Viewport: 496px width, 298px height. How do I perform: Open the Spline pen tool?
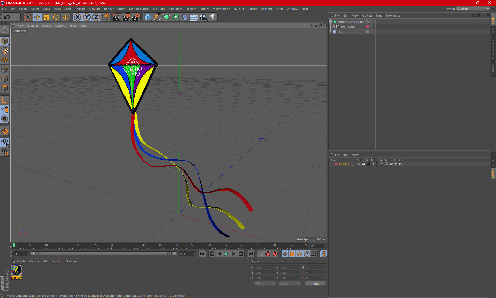(157, 17)
